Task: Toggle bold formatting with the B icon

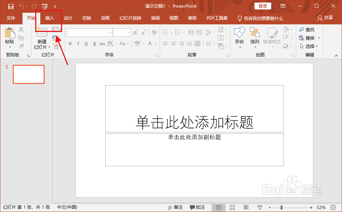Action: pyautogui.click(x=70, y=44)
